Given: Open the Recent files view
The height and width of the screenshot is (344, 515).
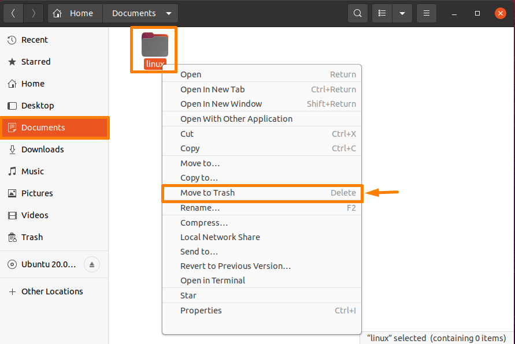Looking at the screenshot, I should 35,39.
